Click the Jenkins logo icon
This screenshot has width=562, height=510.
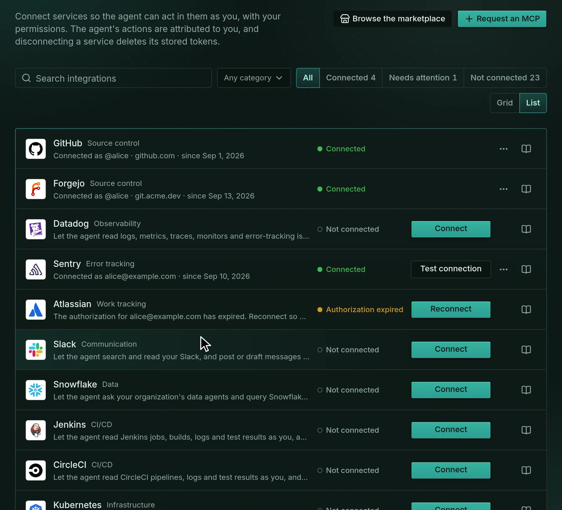click(36, 430)
